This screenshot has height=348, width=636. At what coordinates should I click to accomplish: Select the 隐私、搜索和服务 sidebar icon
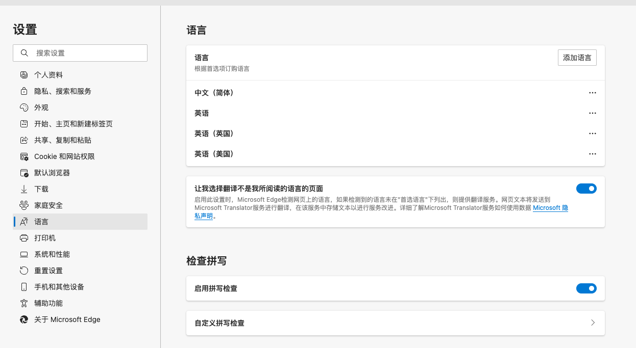[23, 91]
